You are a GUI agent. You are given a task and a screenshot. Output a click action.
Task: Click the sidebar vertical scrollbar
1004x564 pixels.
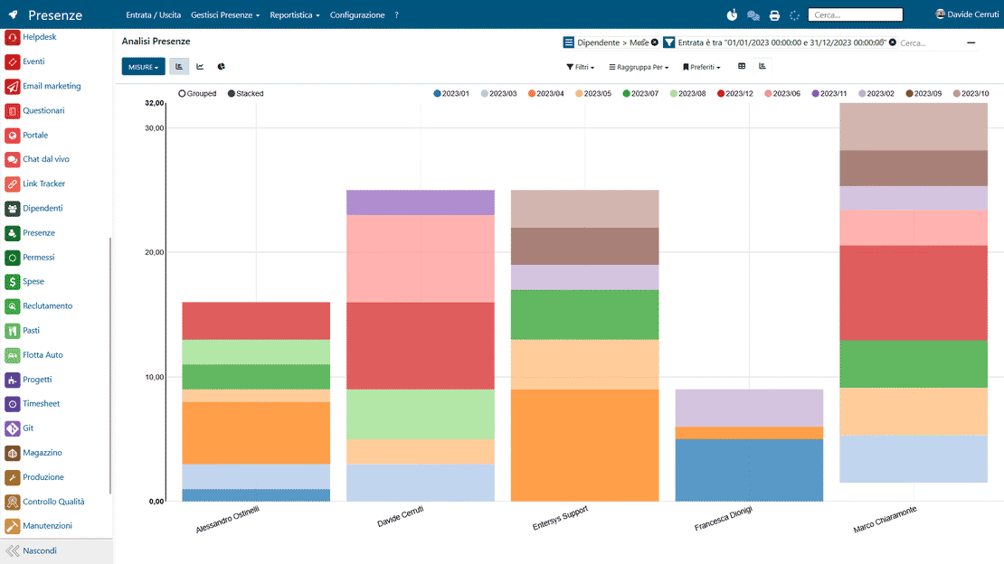110,365
